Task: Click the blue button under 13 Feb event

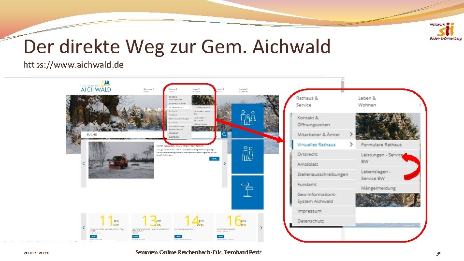Action: coord(136,236)
